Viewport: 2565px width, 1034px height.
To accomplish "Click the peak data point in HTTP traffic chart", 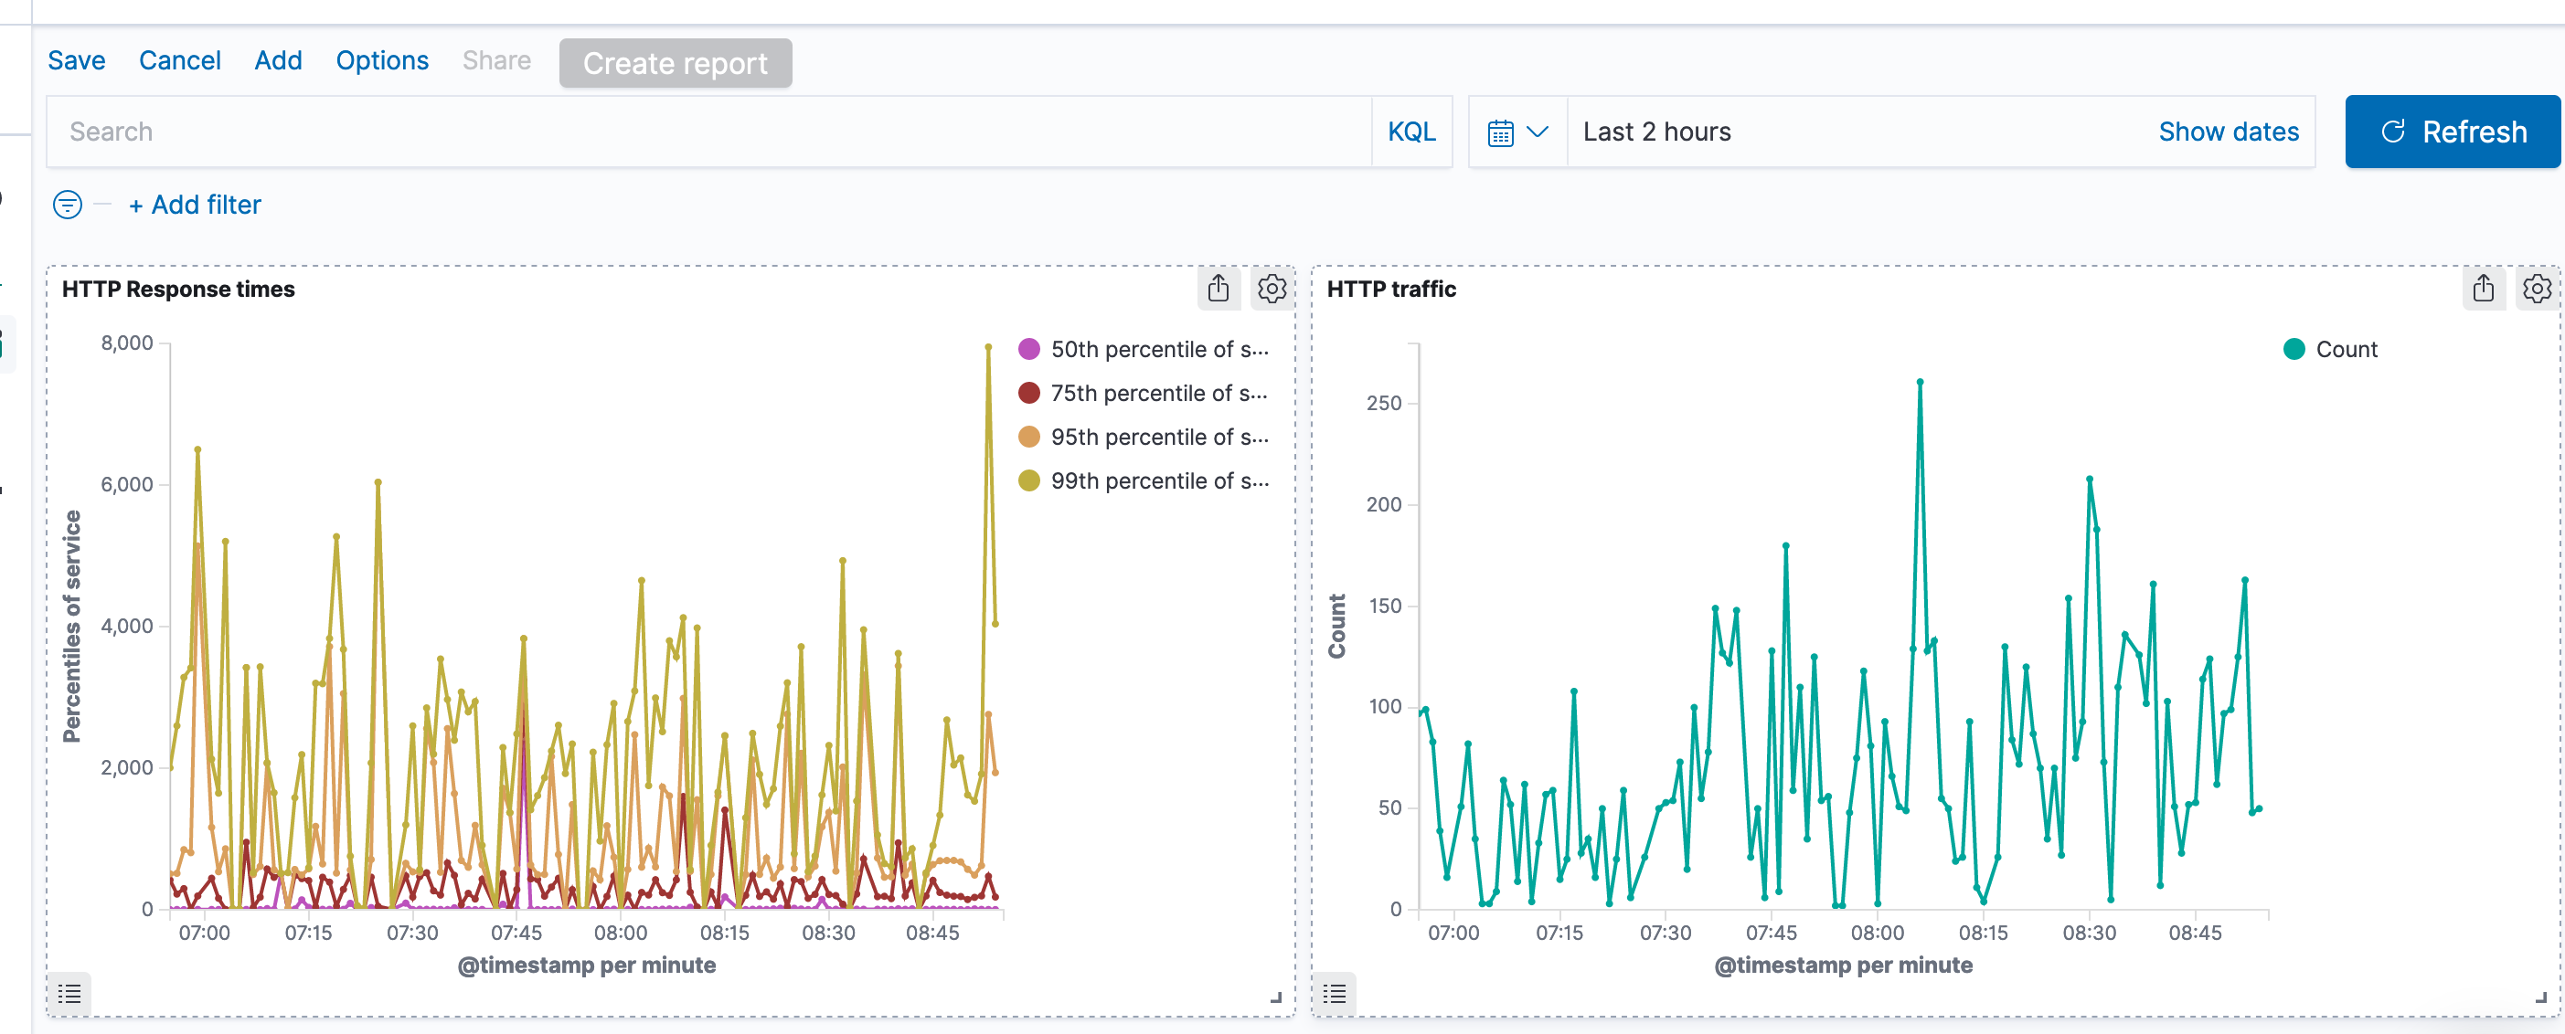I will [1920, 382].
